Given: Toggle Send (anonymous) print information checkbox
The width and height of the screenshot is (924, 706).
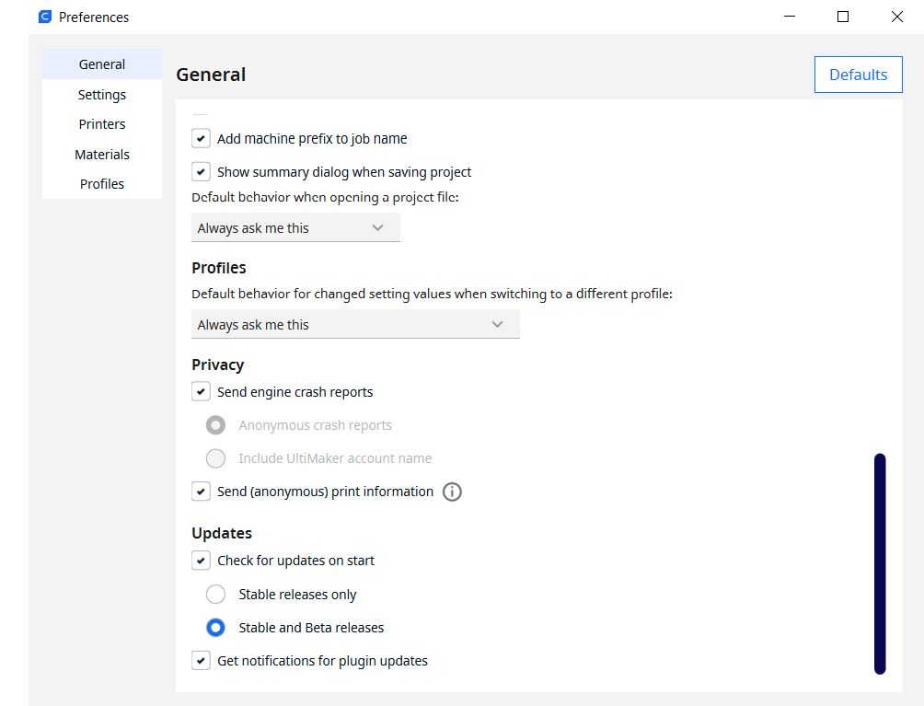Looking at the screenshot, I should [x=201, y=492].
